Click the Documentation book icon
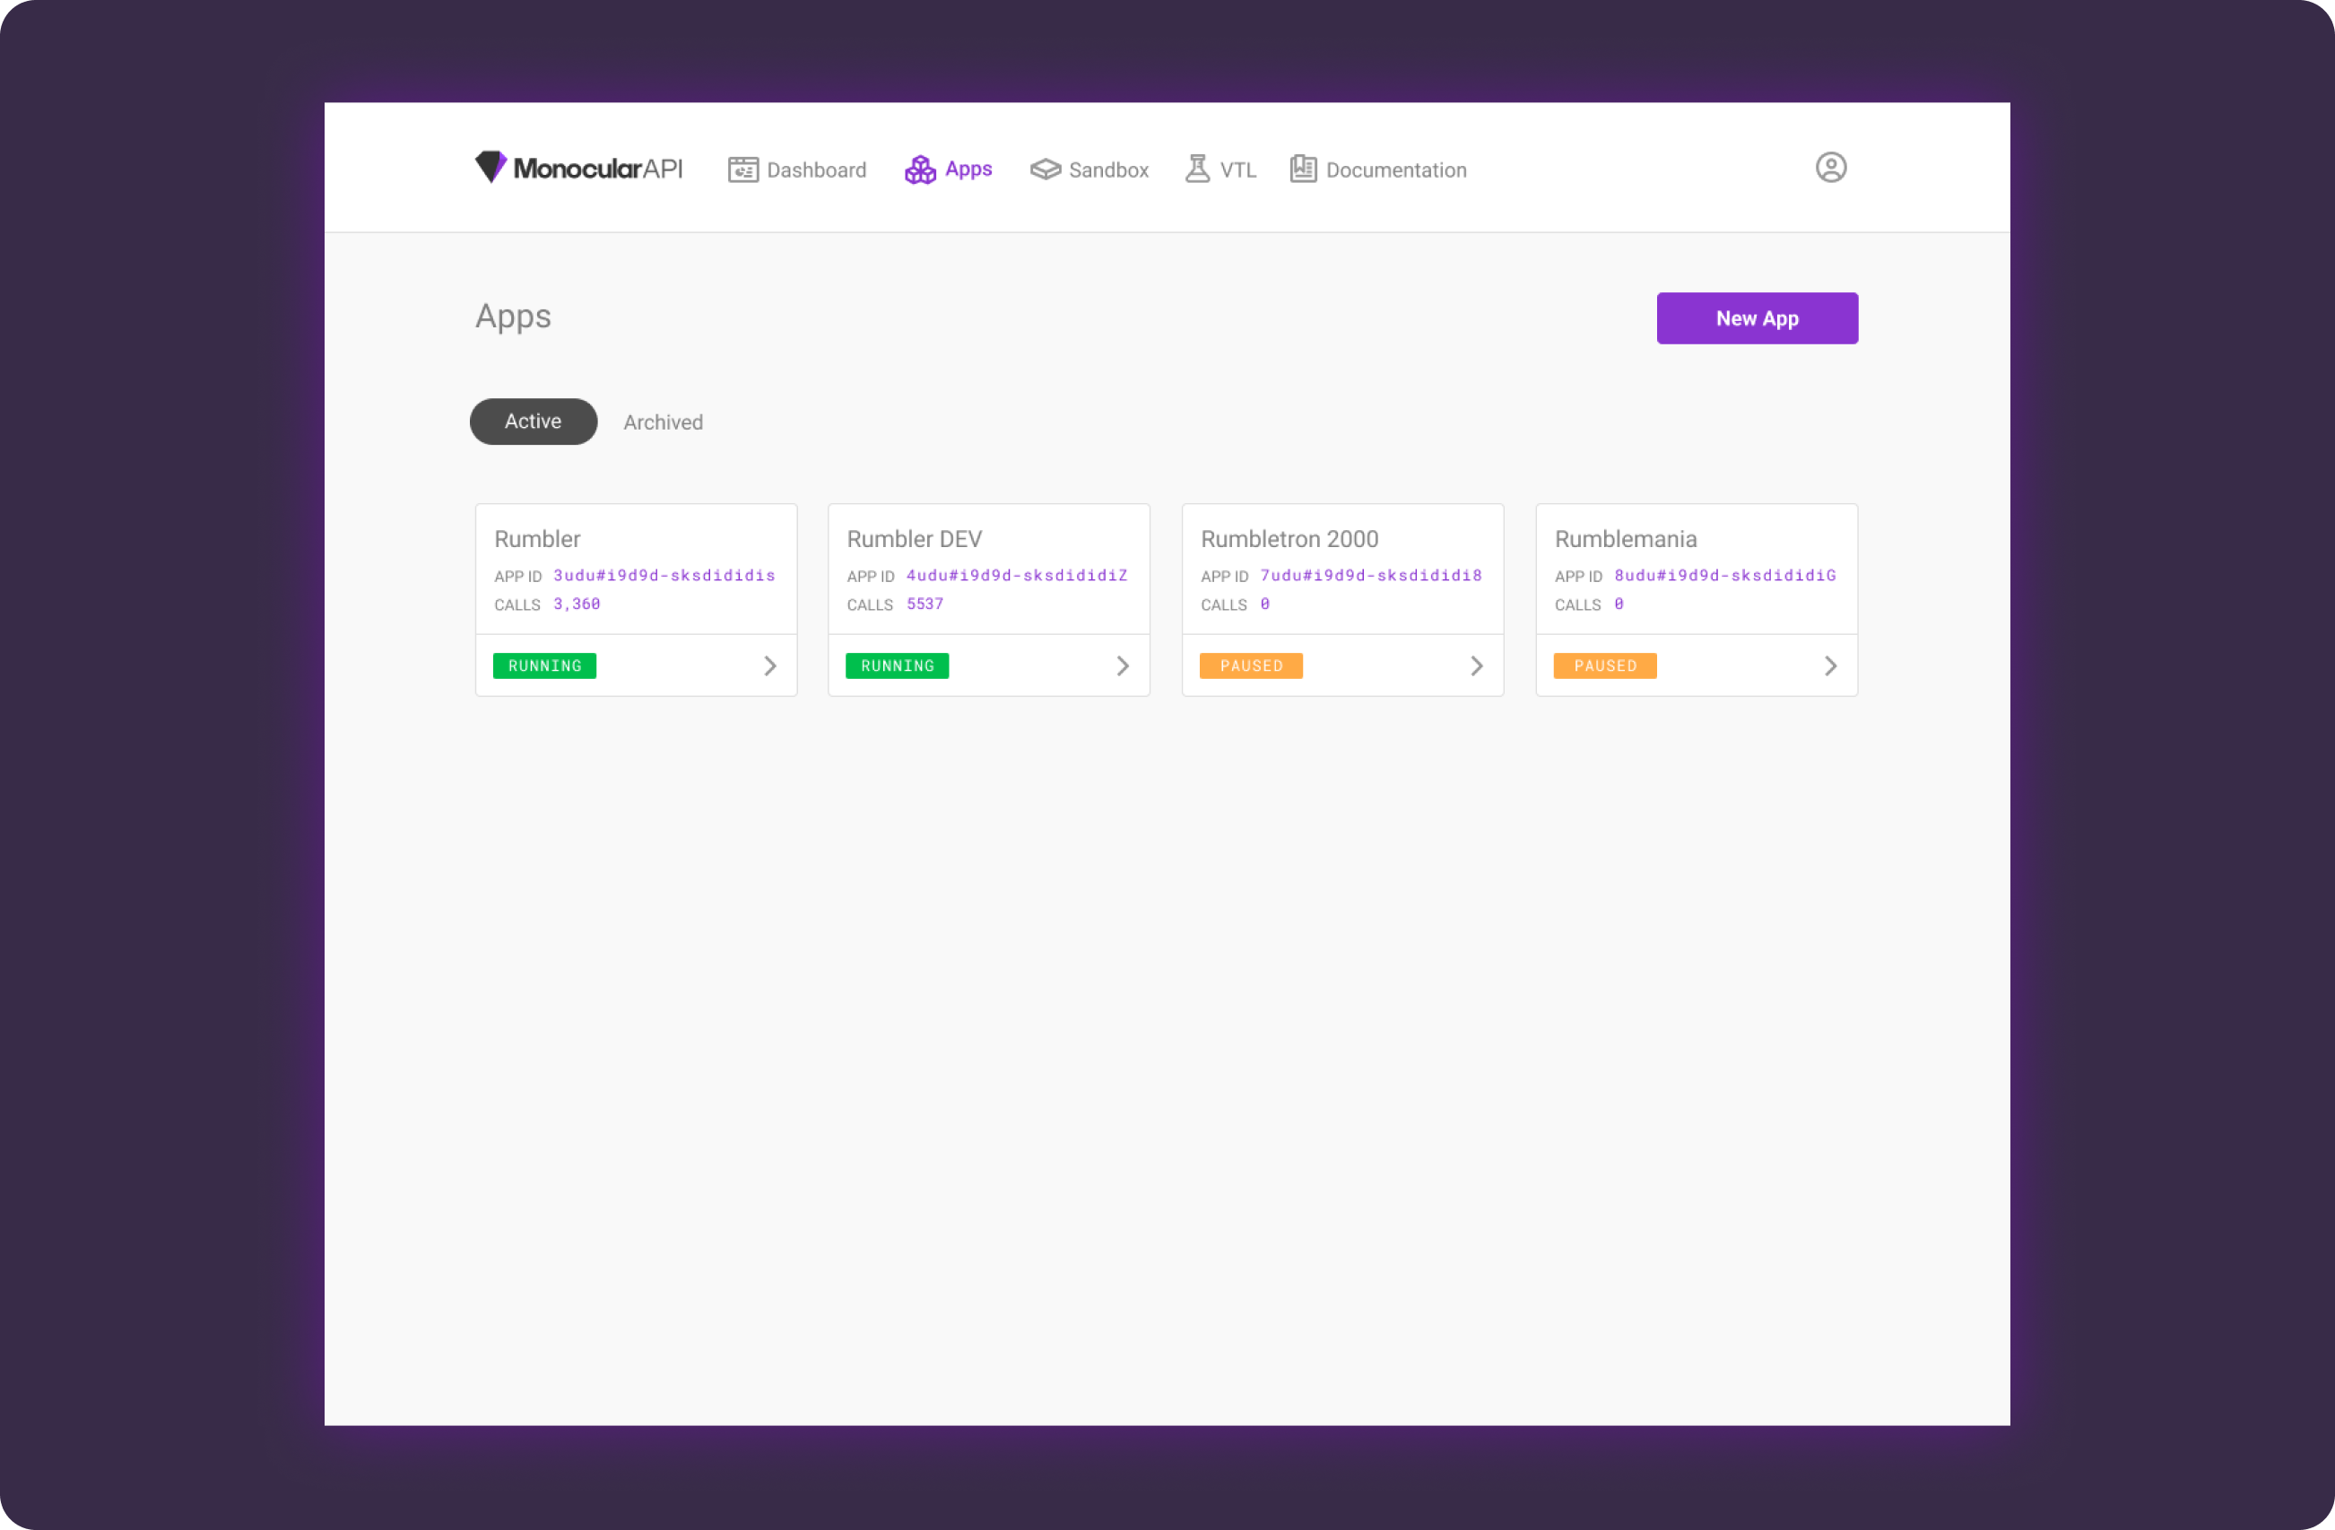Viewport: 2335px width, 1530px height. click(x=1303, y=169)
